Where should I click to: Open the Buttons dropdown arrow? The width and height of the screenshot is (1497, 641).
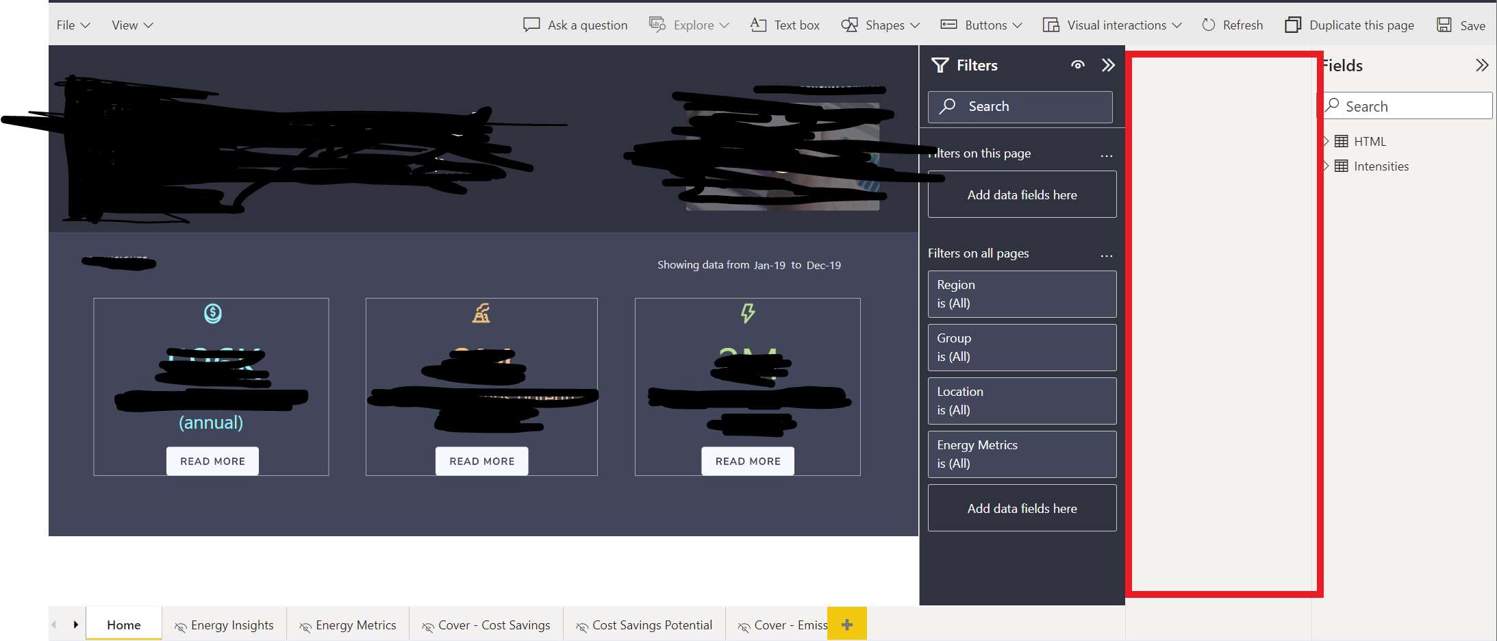(x=1018, y=25)
